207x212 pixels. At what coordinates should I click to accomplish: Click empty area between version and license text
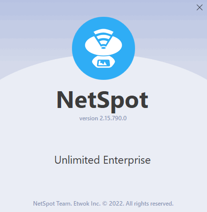coord(103,138)
